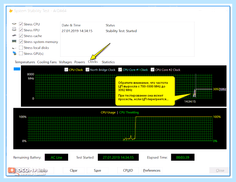Toggle the CPU Clock graph checkbox
Image resolution: width=236 pixels, height=182 pixels.
tap(66, 70)
